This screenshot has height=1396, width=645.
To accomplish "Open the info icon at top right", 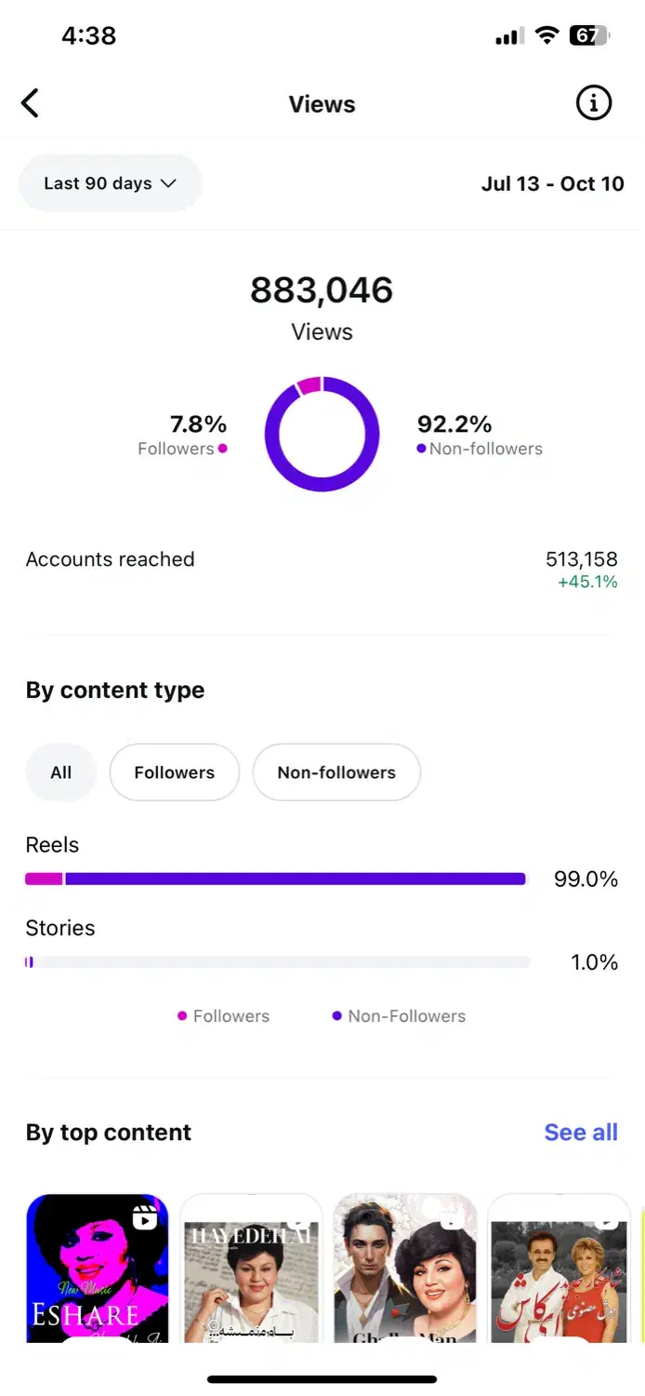I will pyautogui.click(x=594, y=103).
